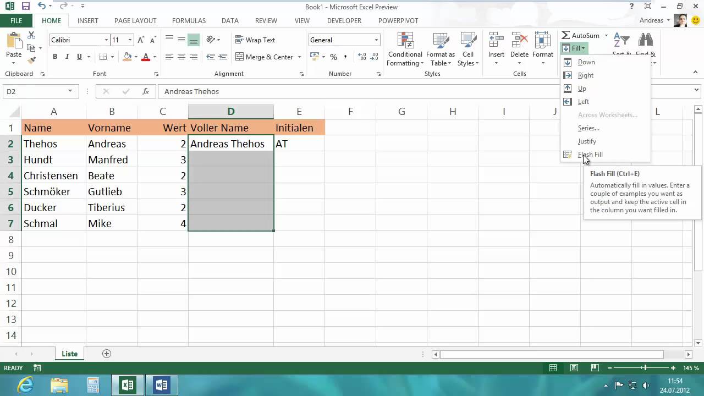Viewport: 704px width, 396px height.
Task: Open the font name dropdown showing Calibri
Action: [106, 40]
